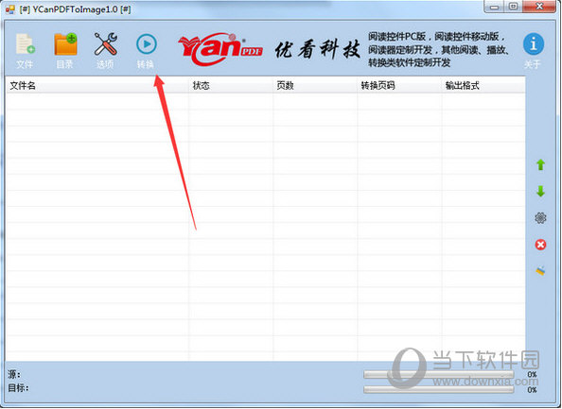Click the YCan PDF logo banner
Viewport: 562px width, 409px height.
click(220, 49)
